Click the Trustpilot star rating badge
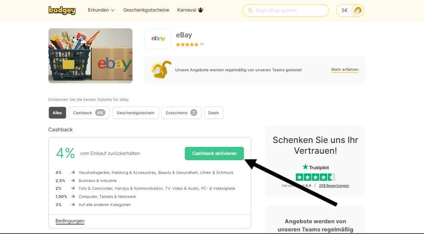 (315, 177)
